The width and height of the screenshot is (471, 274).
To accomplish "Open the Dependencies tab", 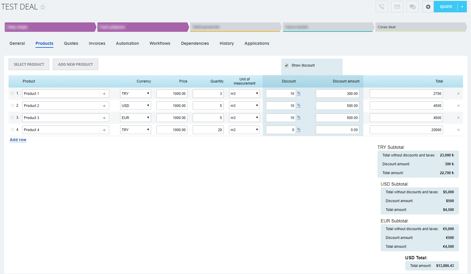I will tap(195, 43).
